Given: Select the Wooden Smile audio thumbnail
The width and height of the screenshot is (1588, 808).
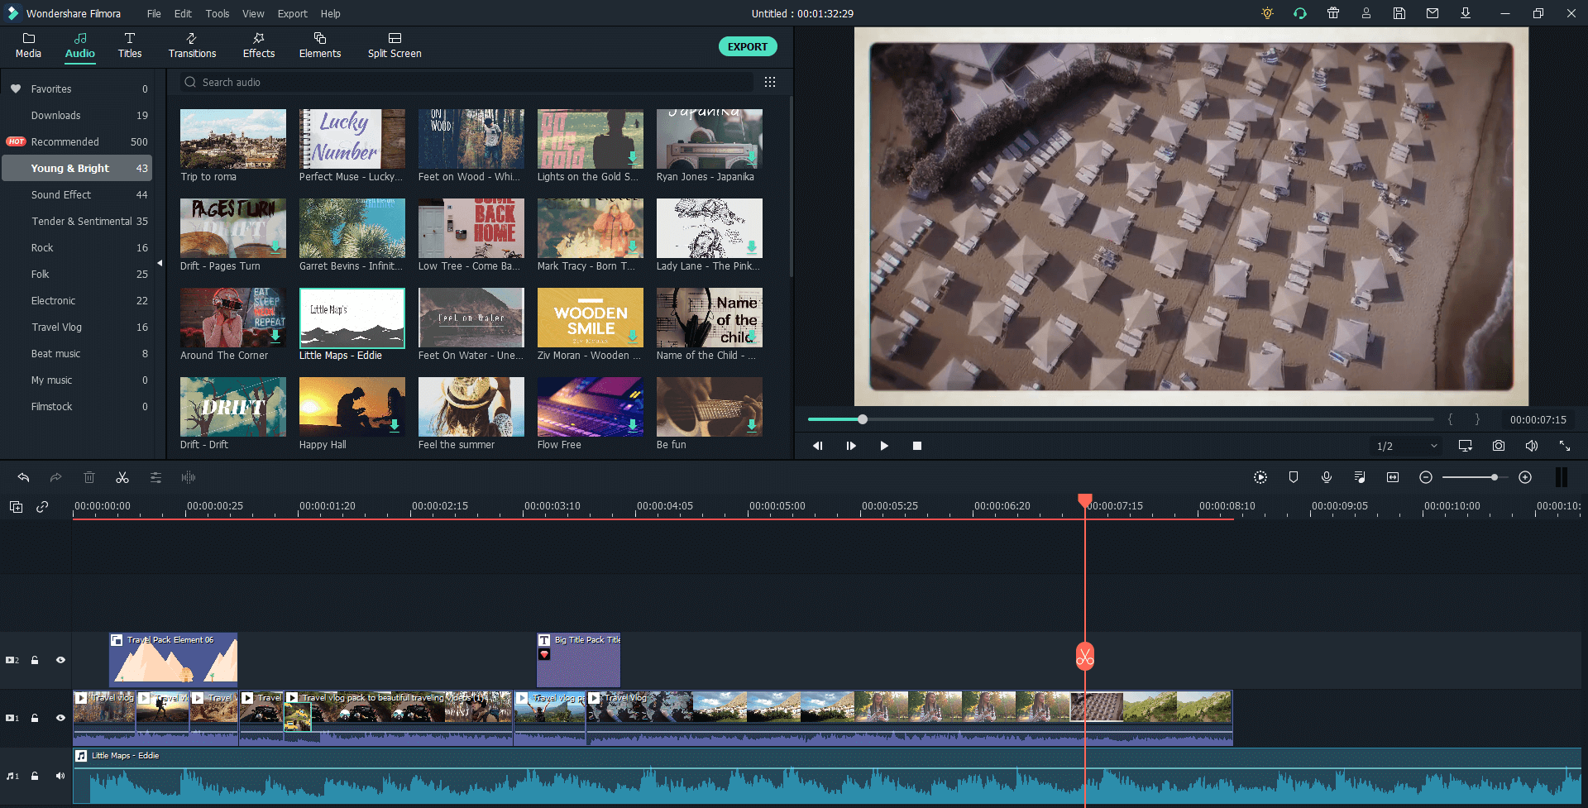Looking at the screenshot, I should [591, 318].
